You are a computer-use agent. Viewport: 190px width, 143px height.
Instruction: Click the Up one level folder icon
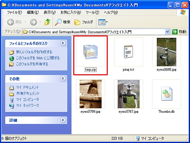click(47, 22)
